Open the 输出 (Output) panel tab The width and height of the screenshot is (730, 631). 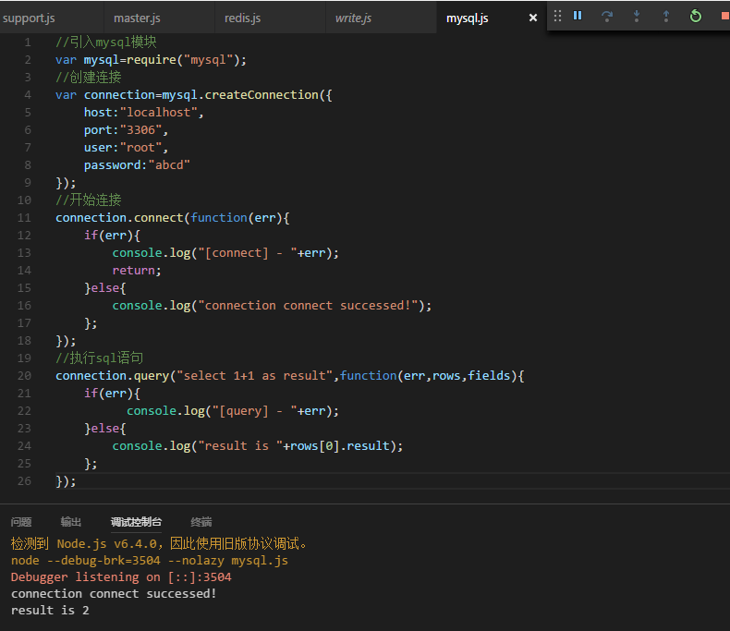coord(71,522)
